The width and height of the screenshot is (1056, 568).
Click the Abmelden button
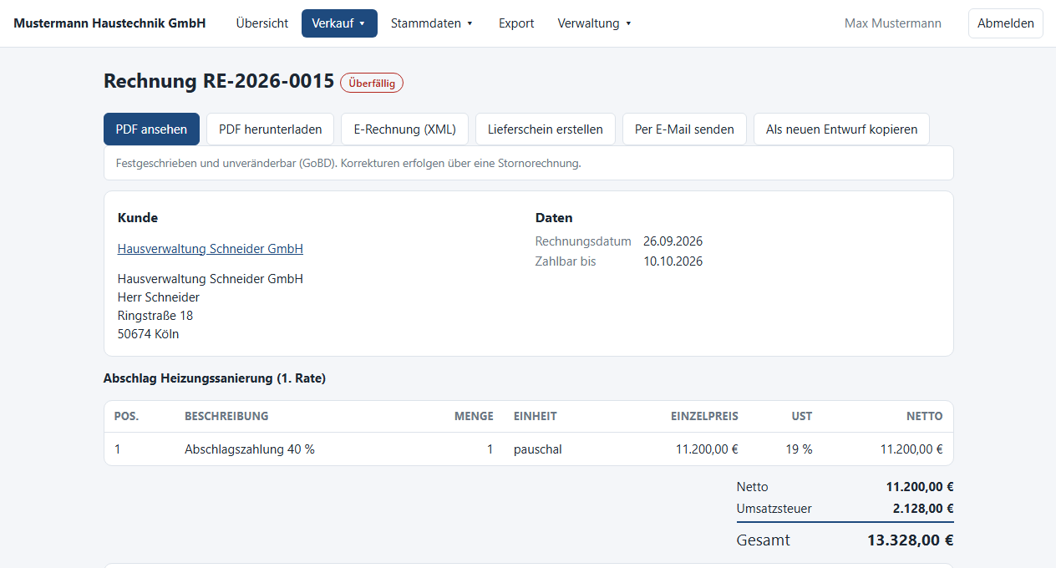(1006, 23)
